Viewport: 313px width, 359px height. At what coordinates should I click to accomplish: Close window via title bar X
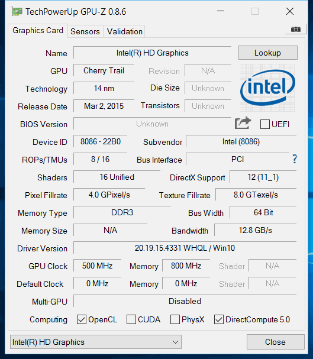[290, 11]
